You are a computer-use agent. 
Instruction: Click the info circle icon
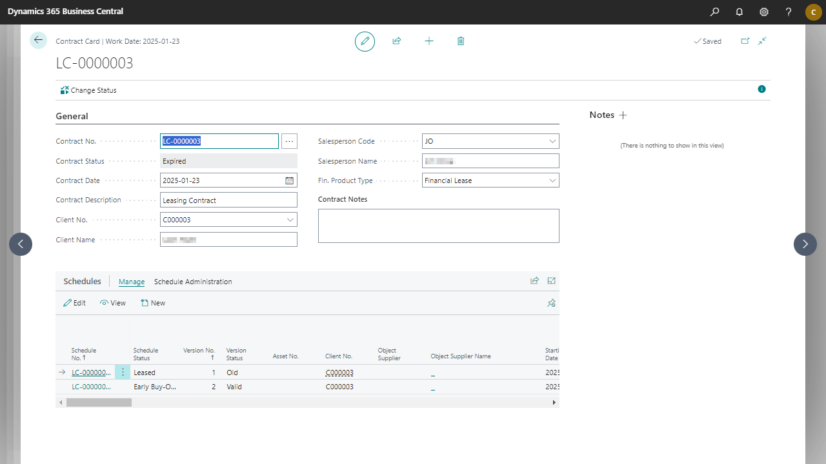click(761, 89)
